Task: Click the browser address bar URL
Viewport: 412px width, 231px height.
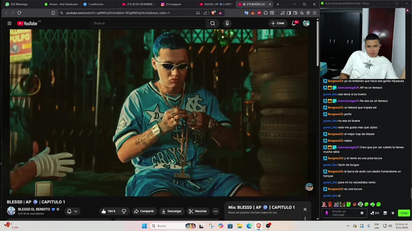Action: coord(118,13)
